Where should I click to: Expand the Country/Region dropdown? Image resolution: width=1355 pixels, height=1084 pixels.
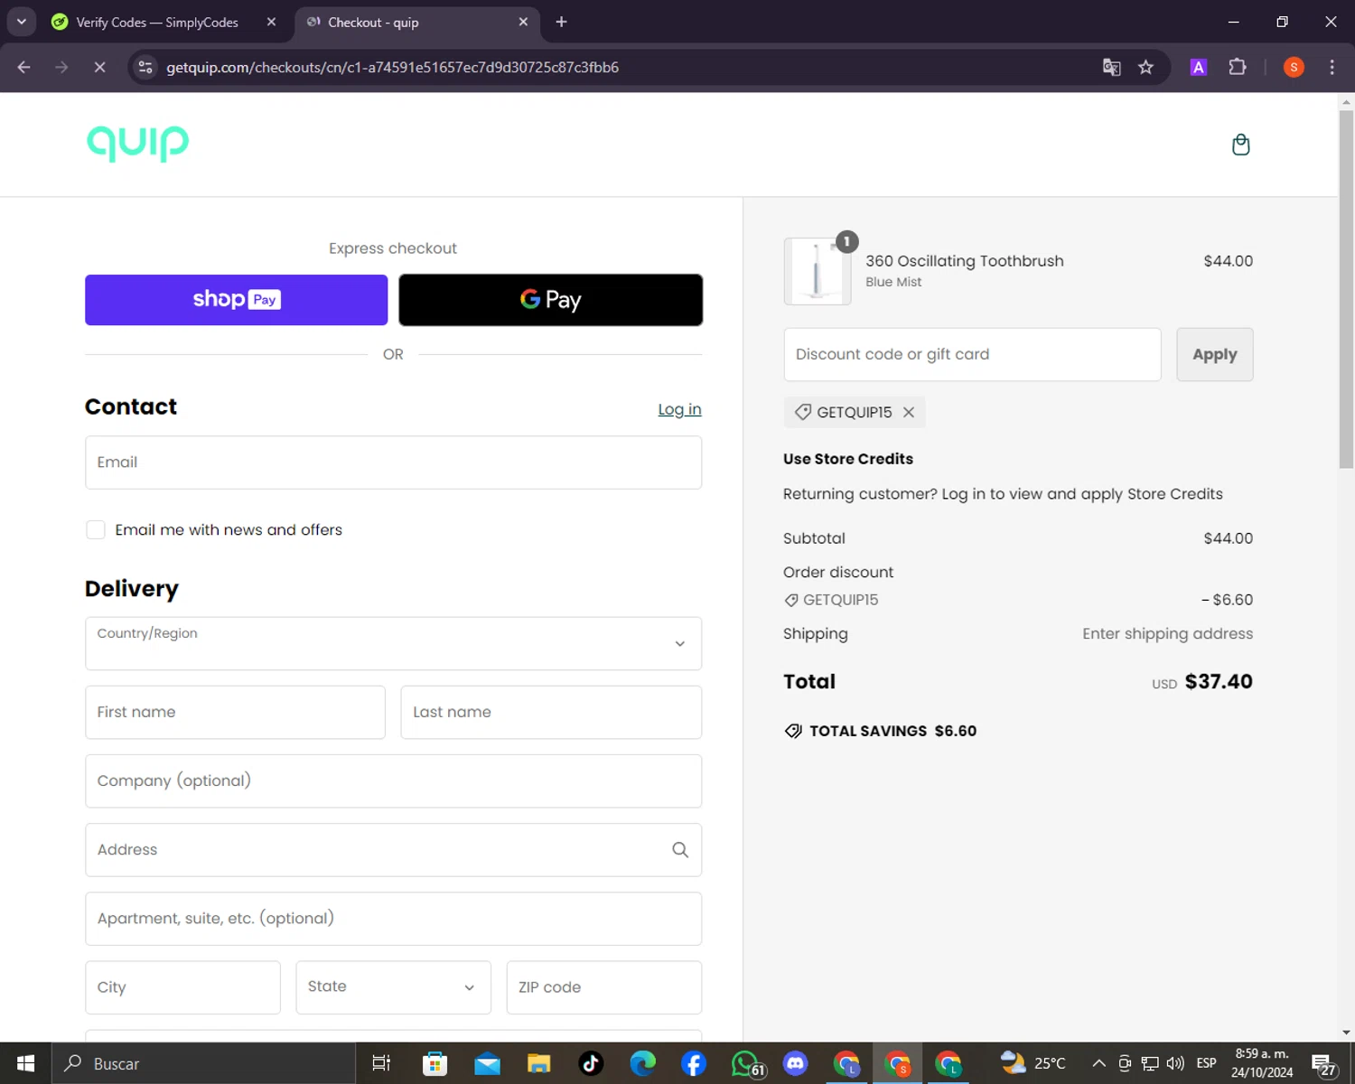point(393,643)
